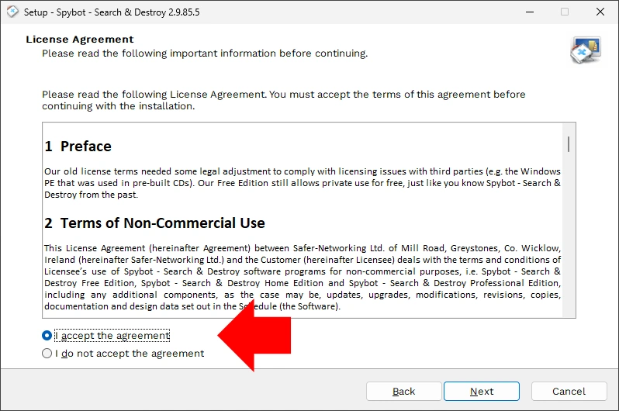Viewport: 619px width, 411px height.
Task: Click the paragraph starting 'This License Agreement (hereinafter'
Action: (x=303, y=277)
